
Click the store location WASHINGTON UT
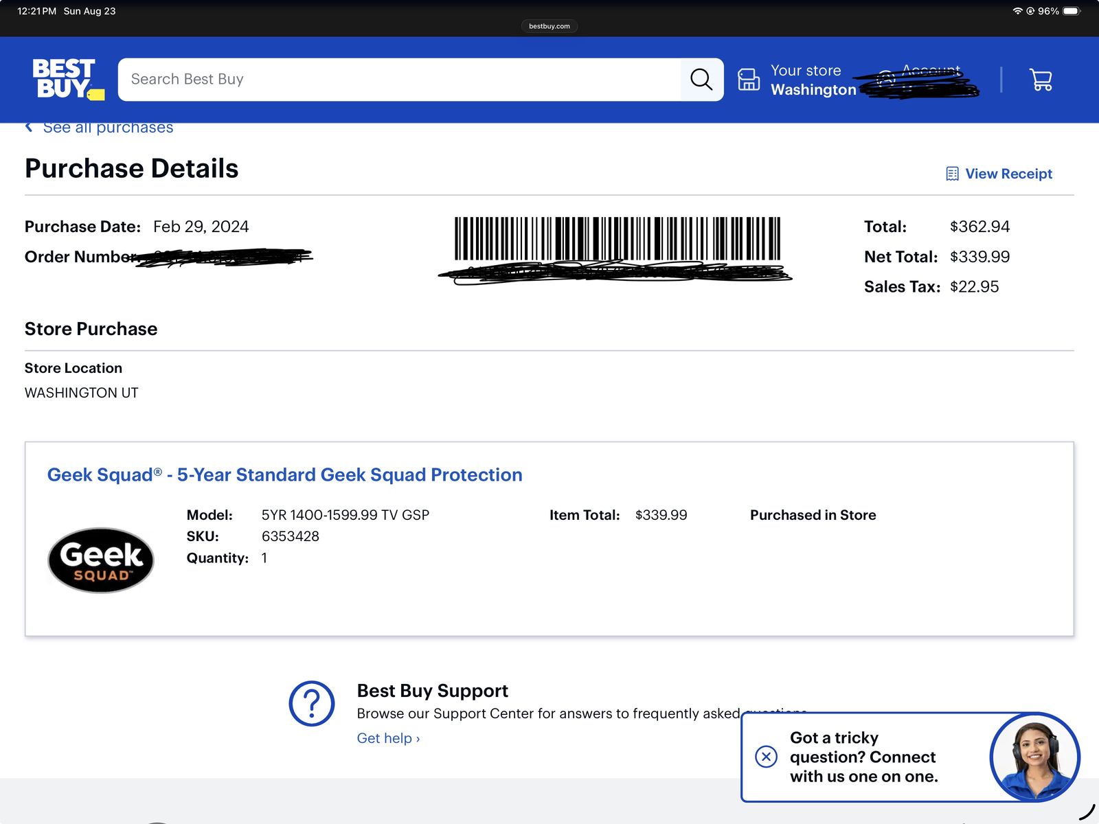tap(81, 393)
